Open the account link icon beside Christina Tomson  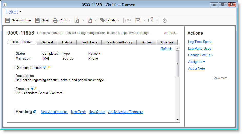(x=44, y=68)
